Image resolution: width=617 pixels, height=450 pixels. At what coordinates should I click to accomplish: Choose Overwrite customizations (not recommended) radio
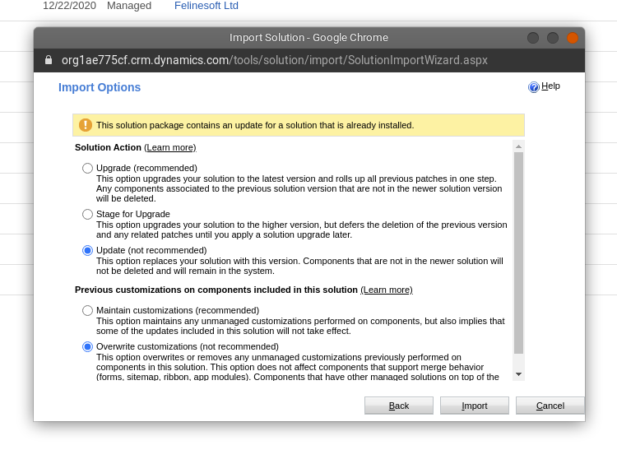coord(87,346)
